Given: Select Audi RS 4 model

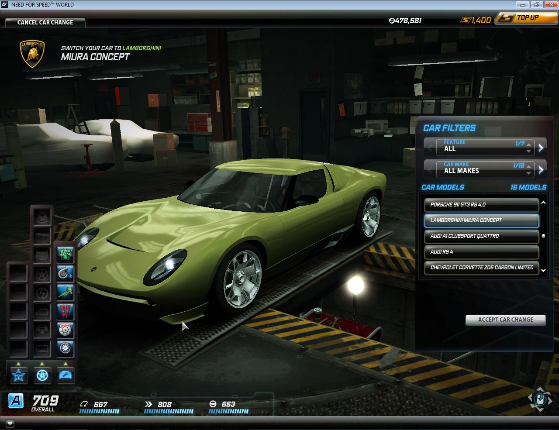Looking at the screenshot, I should pyautogui.click(x=481, y=252).
